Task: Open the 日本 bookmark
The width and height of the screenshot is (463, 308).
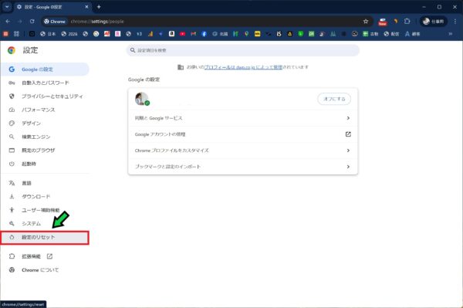Action: 48,34
